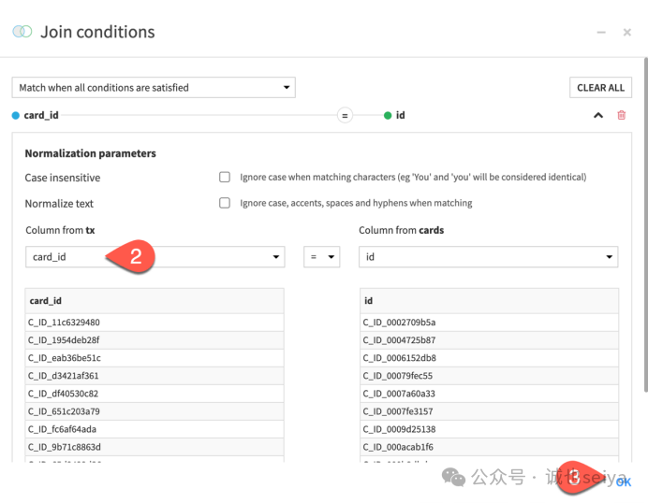Click the green dot beside id
This screenshot has height=503, width=648.
point(388,116)
